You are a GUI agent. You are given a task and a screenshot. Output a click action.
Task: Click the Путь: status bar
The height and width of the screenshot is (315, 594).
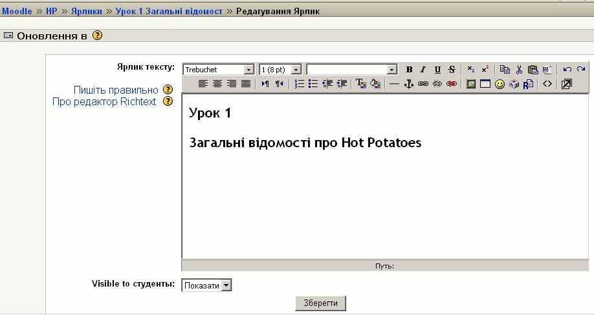(x=385, y=265)
